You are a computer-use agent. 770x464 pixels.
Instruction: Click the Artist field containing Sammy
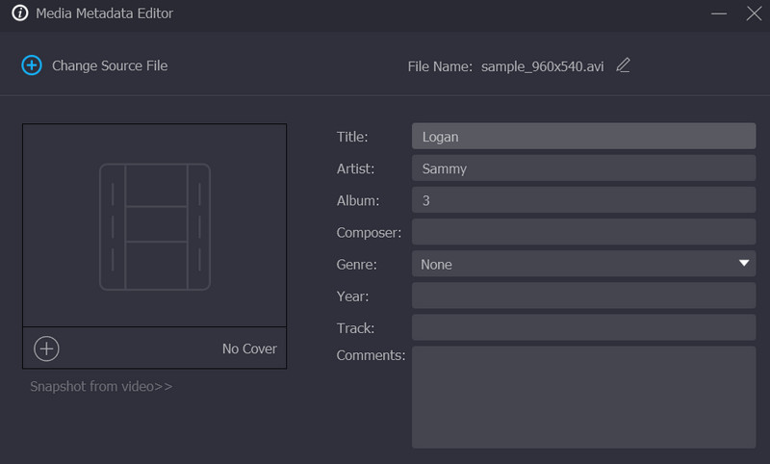tap(582, 168)
